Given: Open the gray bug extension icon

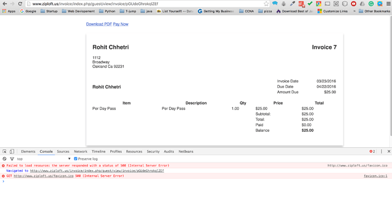Looking at the screenshot, I should [x=283, y=4].
